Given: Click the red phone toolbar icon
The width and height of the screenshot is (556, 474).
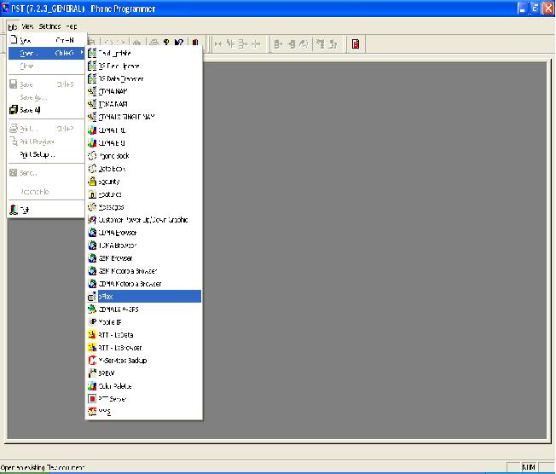Looking at the screenshot, I should coord(356,43).
